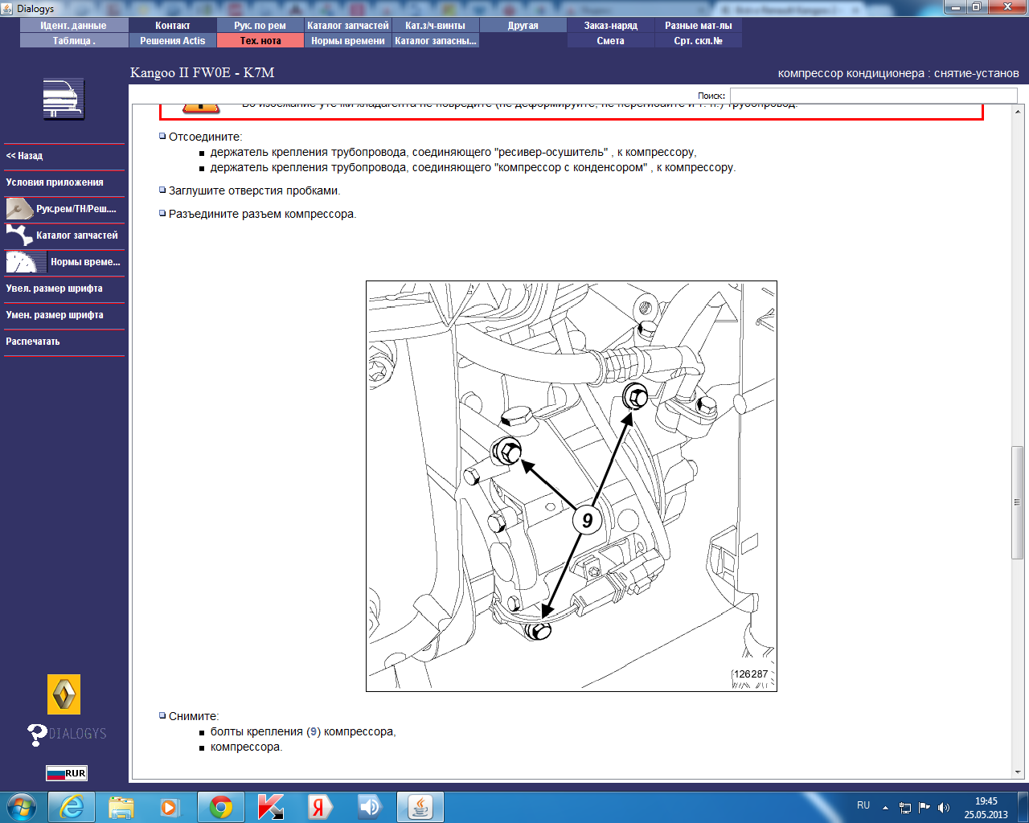Open the top Каталог запчастей tab
Screen dimensions: 1029x823
(x=348, y=26)
